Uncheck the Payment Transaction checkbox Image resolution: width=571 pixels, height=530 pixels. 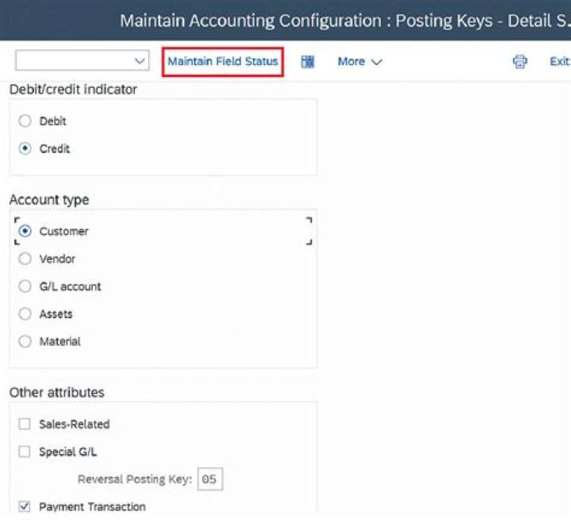point(25,507)
